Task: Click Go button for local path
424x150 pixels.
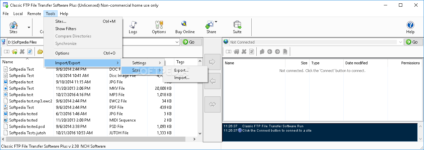Action: [191, 42]
